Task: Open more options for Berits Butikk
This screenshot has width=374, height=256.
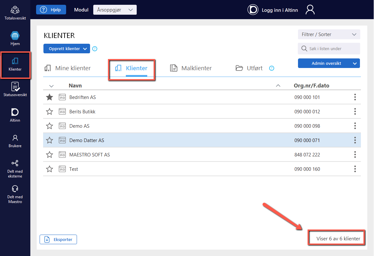Action: click(x=355, y=111)
